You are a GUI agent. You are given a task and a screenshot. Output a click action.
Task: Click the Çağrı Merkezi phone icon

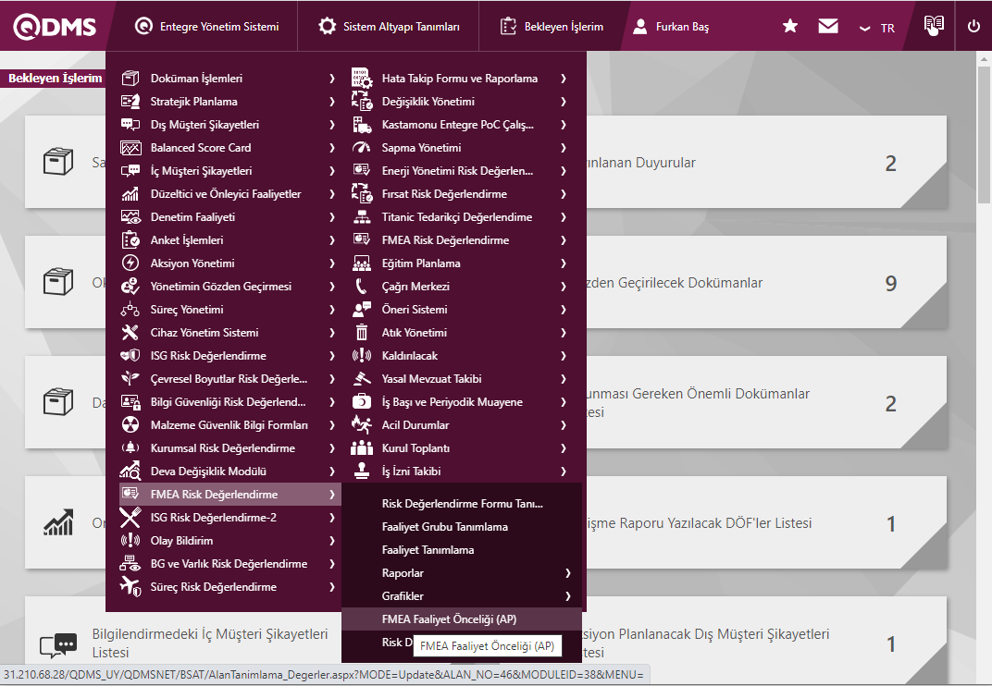362,287
